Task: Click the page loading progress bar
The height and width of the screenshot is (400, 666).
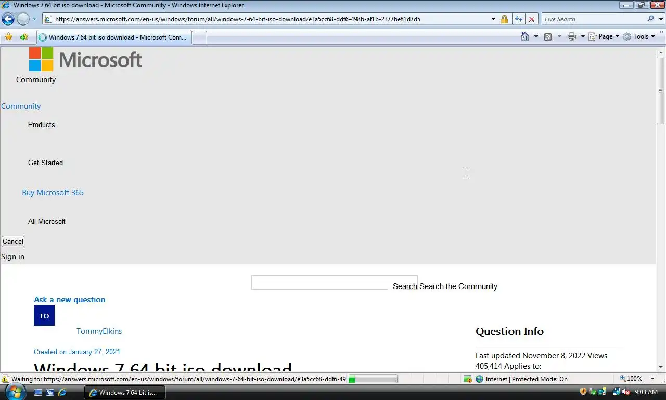Action: [373, 379]
